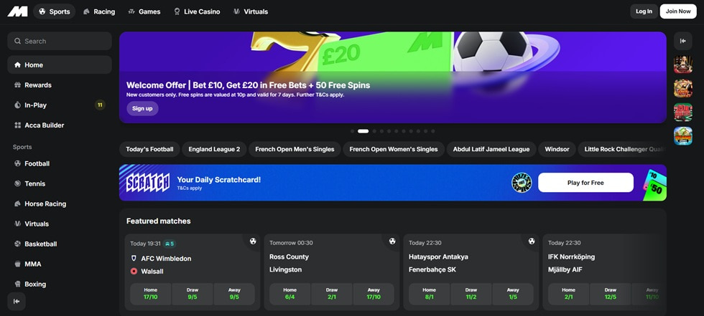The height and width of the screenshot is (316, 704).
Task: Select England League 2 chip
Action: 214,149
